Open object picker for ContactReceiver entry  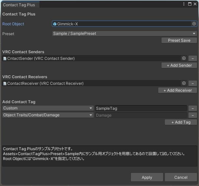[x=184, y=83]
